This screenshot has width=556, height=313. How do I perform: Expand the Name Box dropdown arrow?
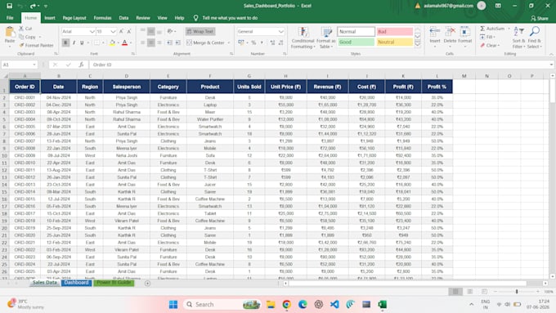point(34,65)
